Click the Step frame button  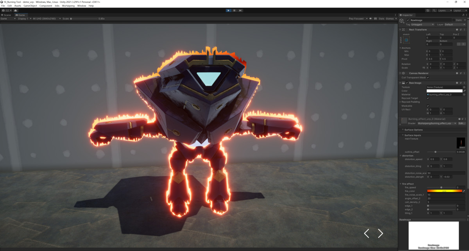click(240, 11)
